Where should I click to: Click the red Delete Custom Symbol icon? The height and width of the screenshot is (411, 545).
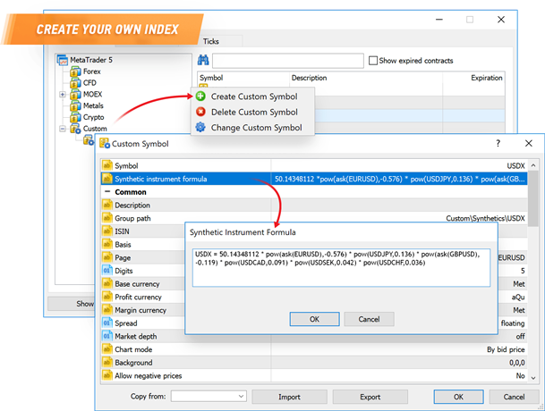(x=200, y=113)
